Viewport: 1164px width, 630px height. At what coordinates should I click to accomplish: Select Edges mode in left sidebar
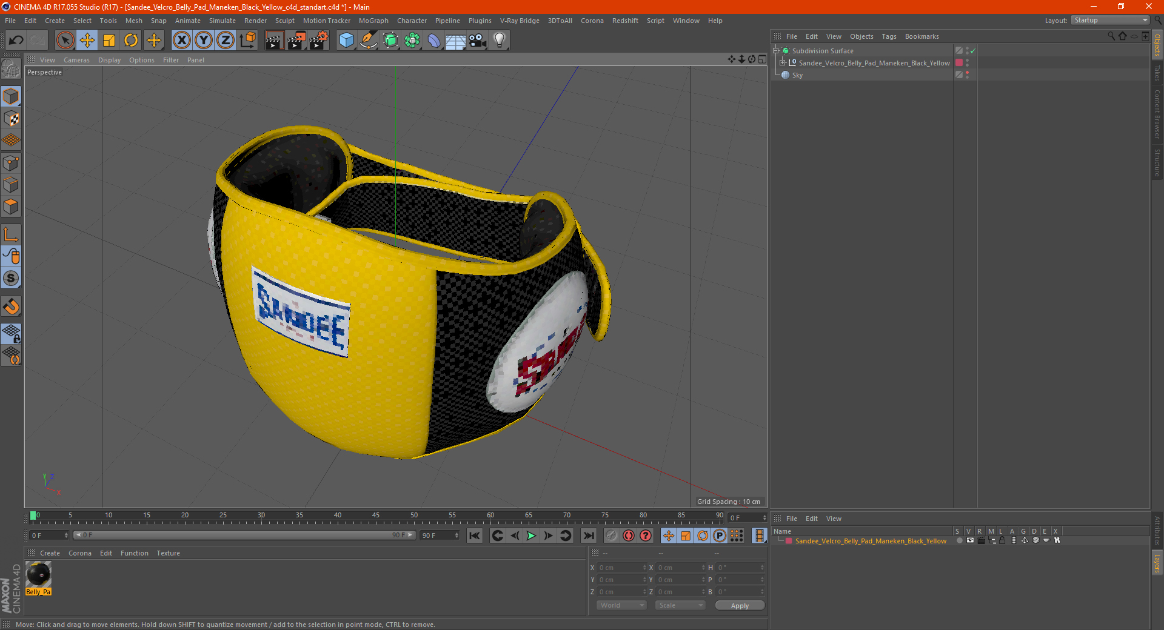[11, 185]
